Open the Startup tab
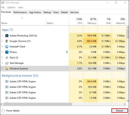The width and height of the screenshot is (129, 115). [x=47, y=12]
